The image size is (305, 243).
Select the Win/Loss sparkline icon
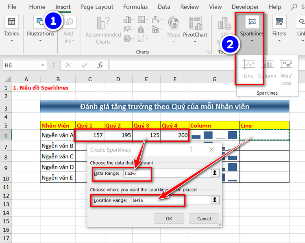point(286,64)
